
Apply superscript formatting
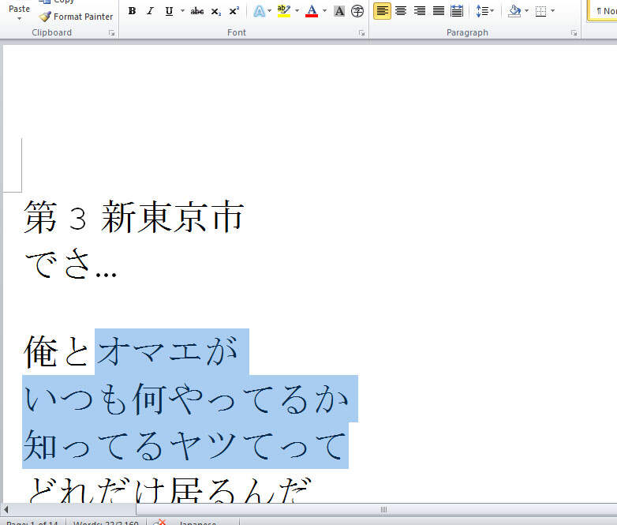tap(234, 11)
